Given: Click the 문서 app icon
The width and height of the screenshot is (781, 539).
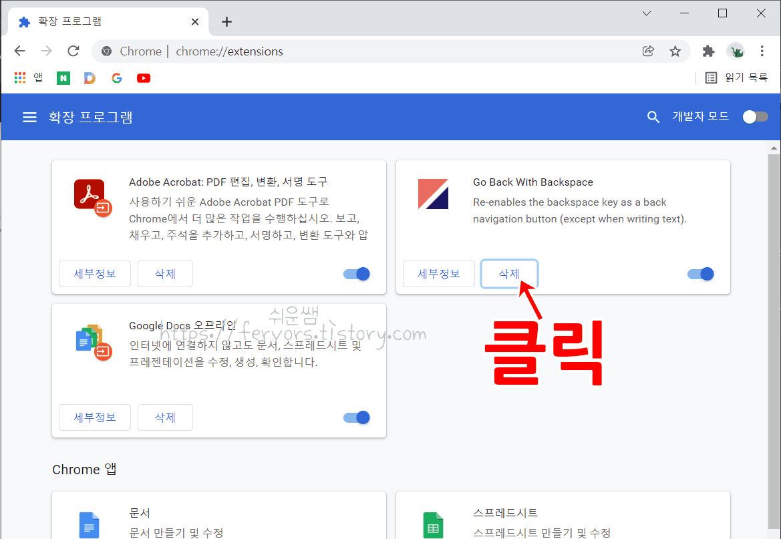Looking at the screenshot, I should tap(89, 525).
